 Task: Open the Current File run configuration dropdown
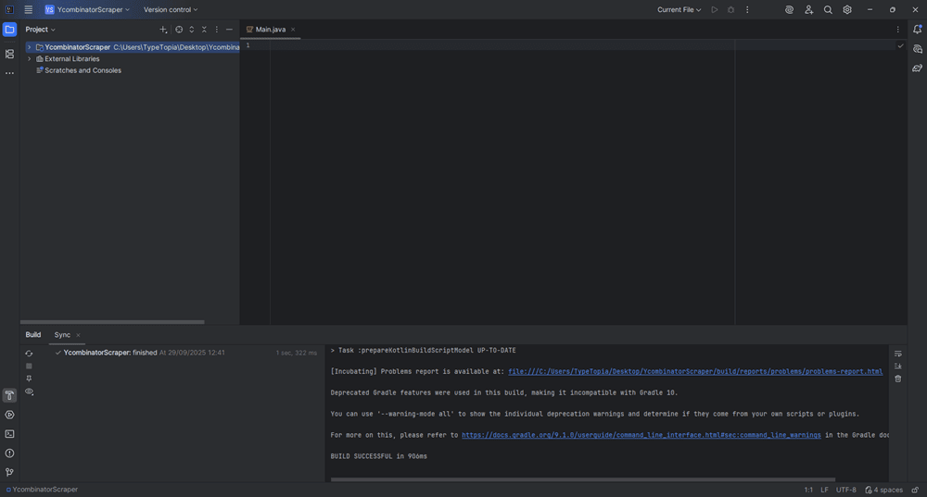(x=679, y=10)
